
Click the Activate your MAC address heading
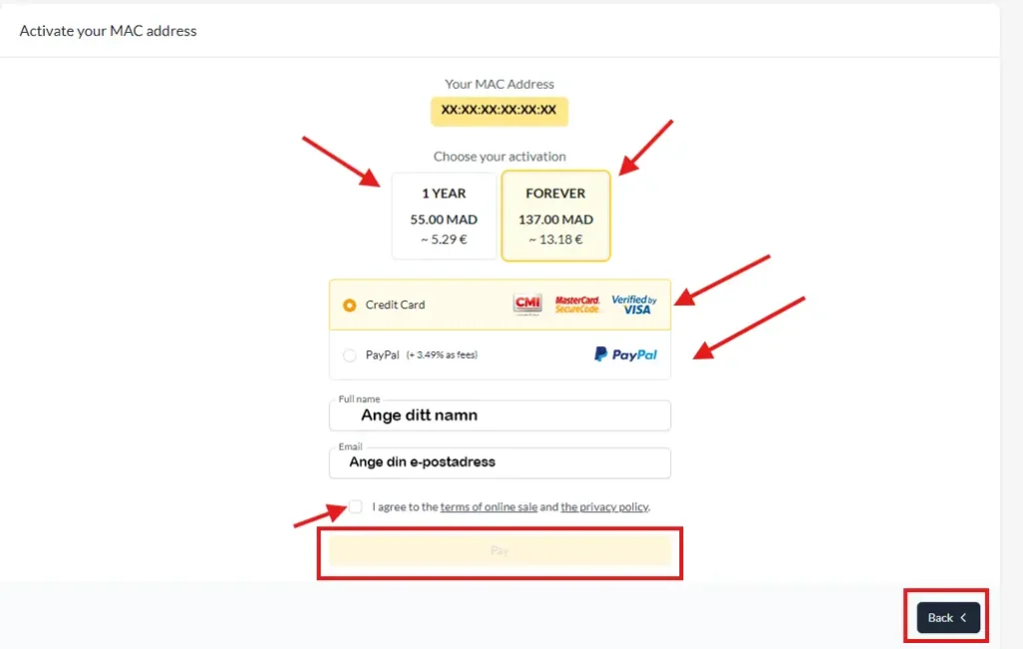click(108, 31)
